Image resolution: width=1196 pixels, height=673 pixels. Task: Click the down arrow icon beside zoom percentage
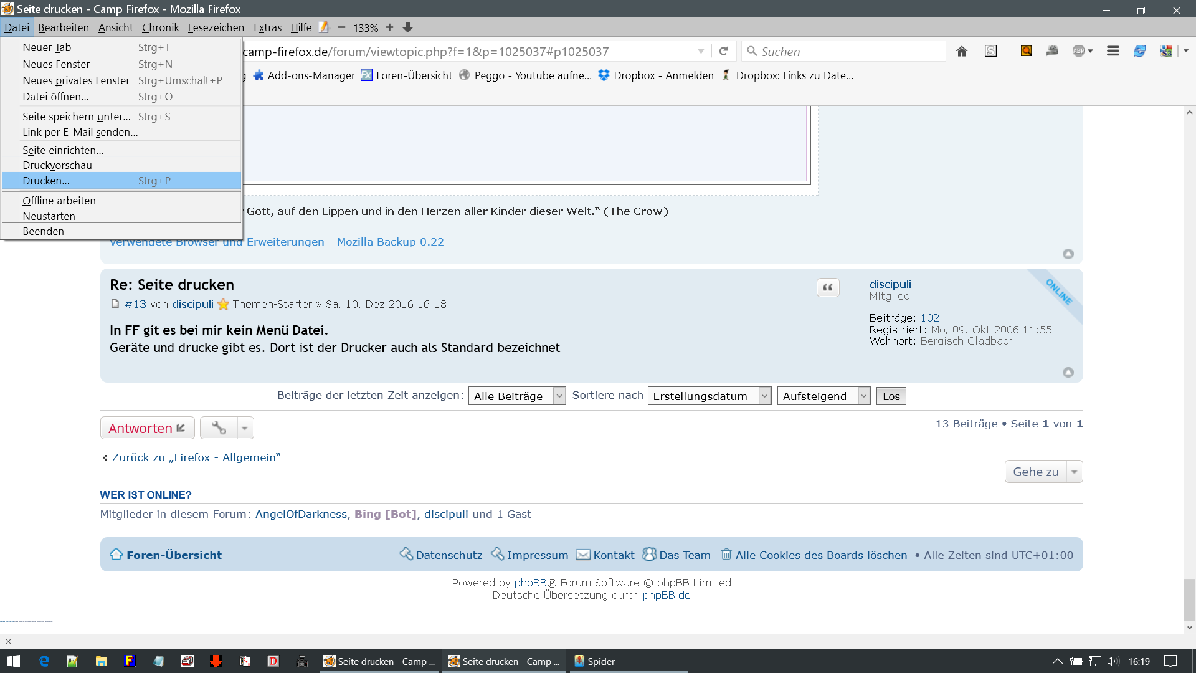click(x=408, y=27)
